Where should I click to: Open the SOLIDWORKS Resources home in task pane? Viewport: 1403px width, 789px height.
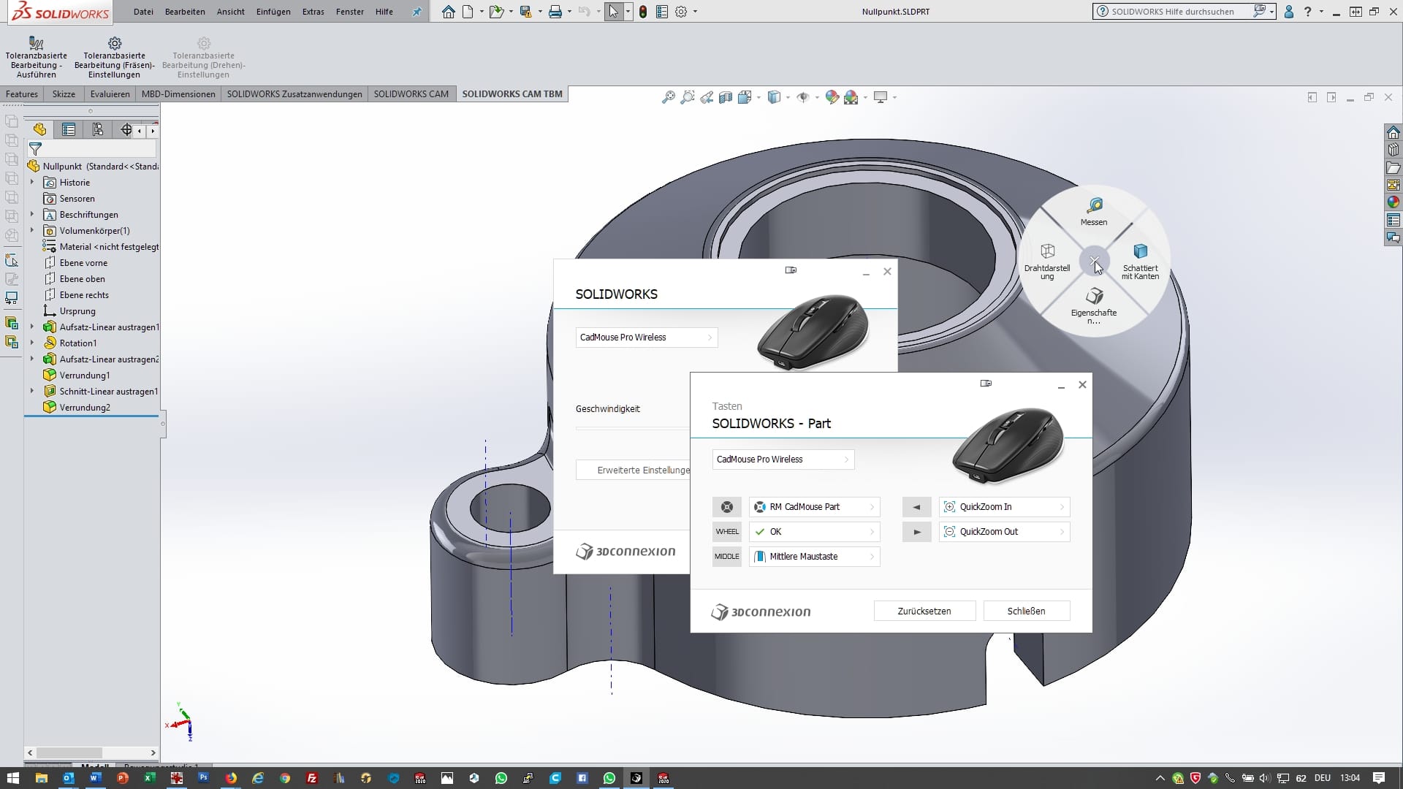pyautogui.click(x=1394, y=132)
